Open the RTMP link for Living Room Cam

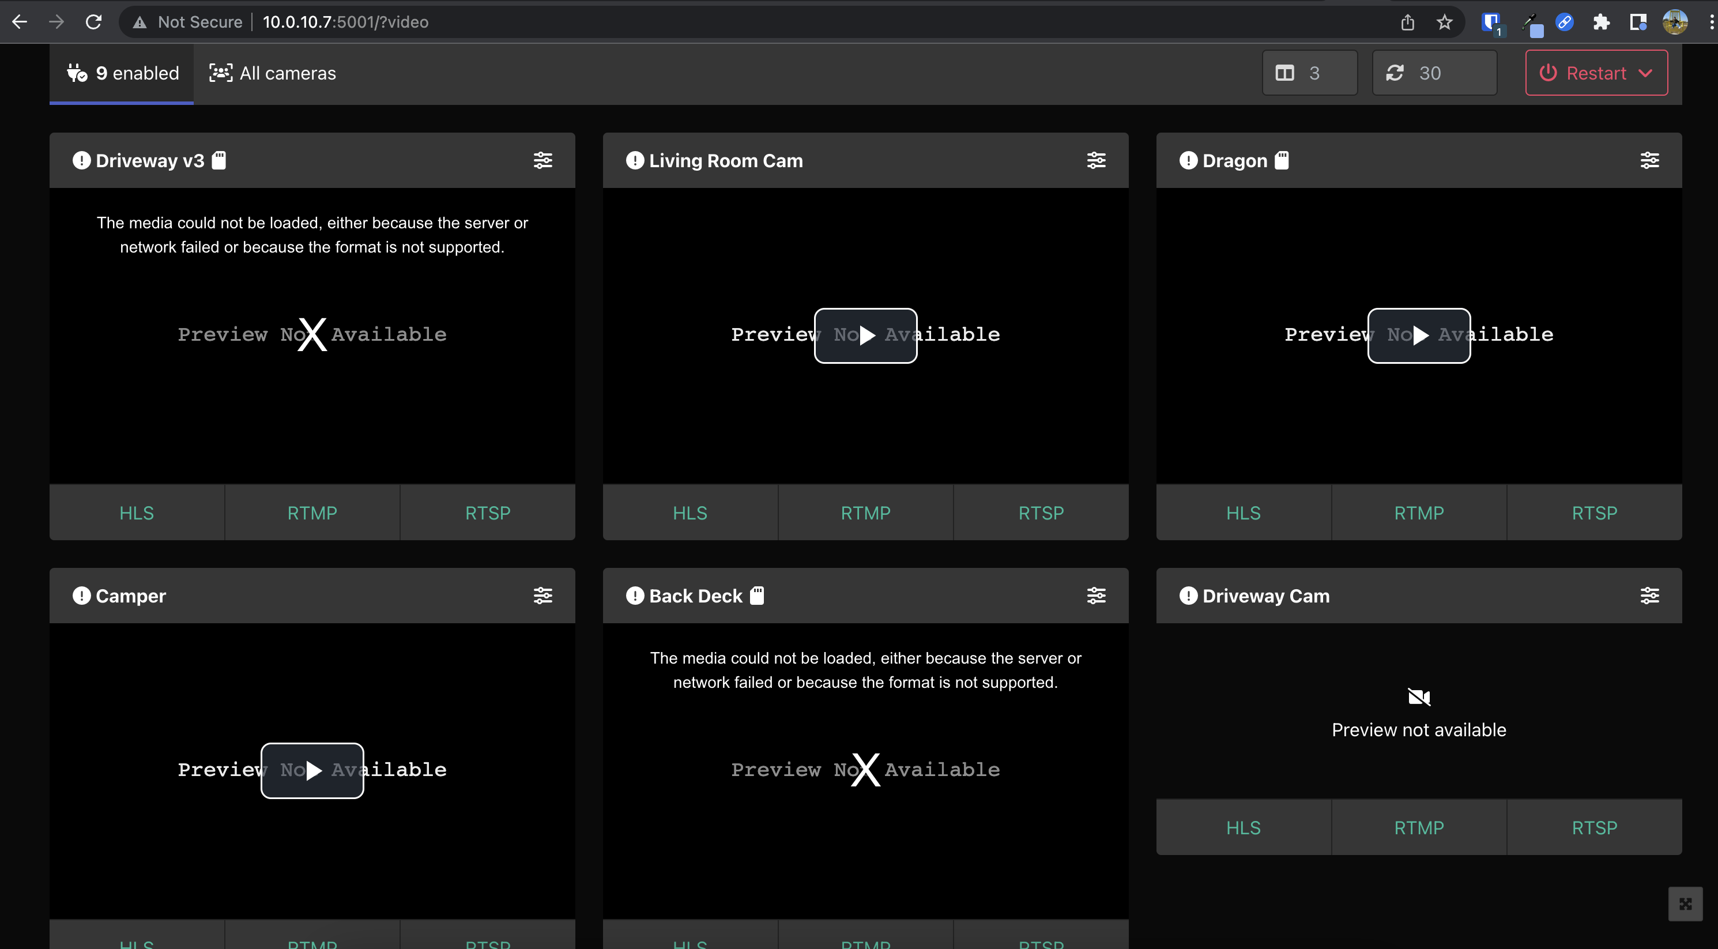(866, 512)
